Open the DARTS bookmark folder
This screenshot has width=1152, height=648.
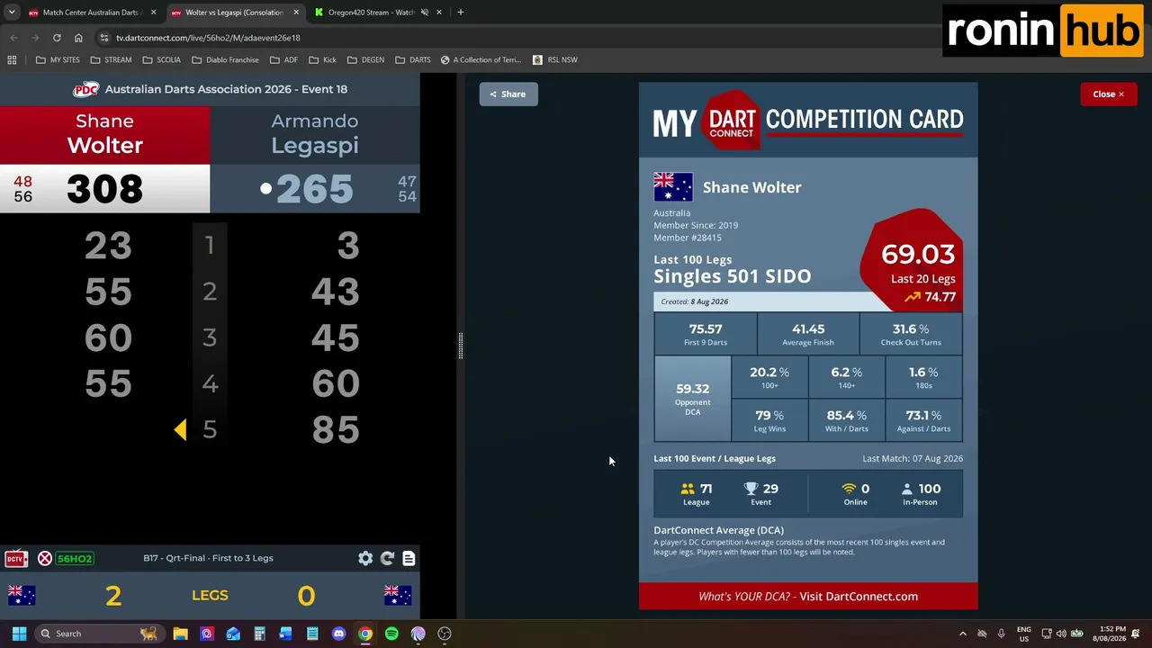point(413,59)
